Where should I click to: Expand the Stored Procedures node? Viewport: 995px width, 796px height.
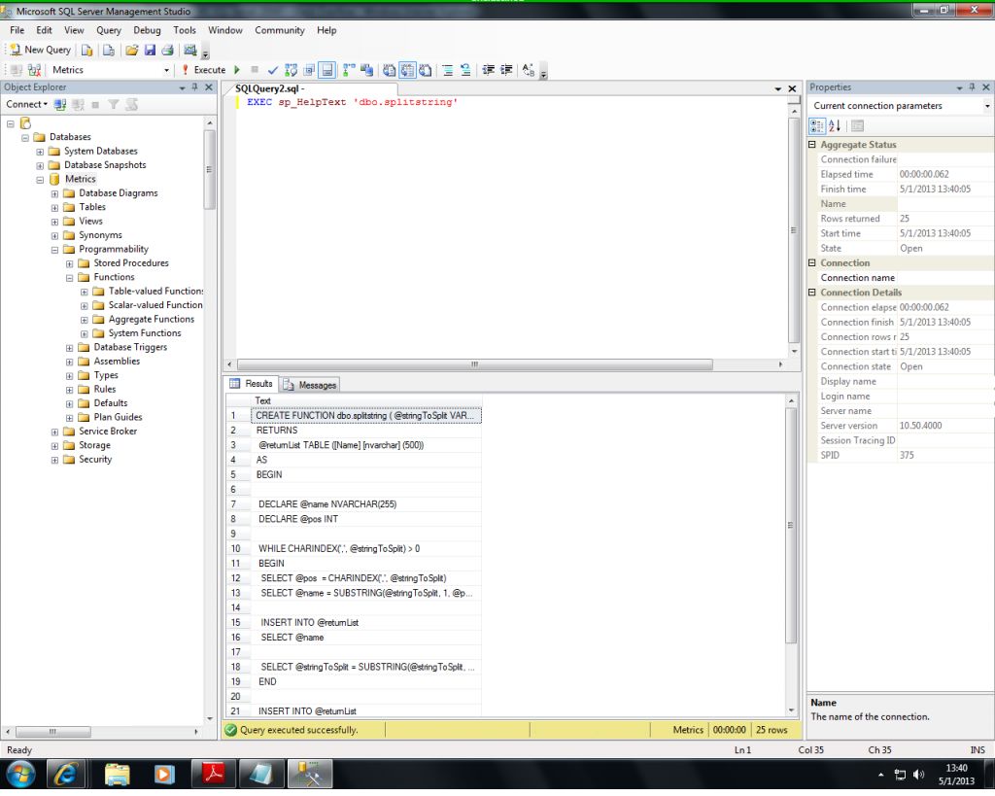click(69, 263)
